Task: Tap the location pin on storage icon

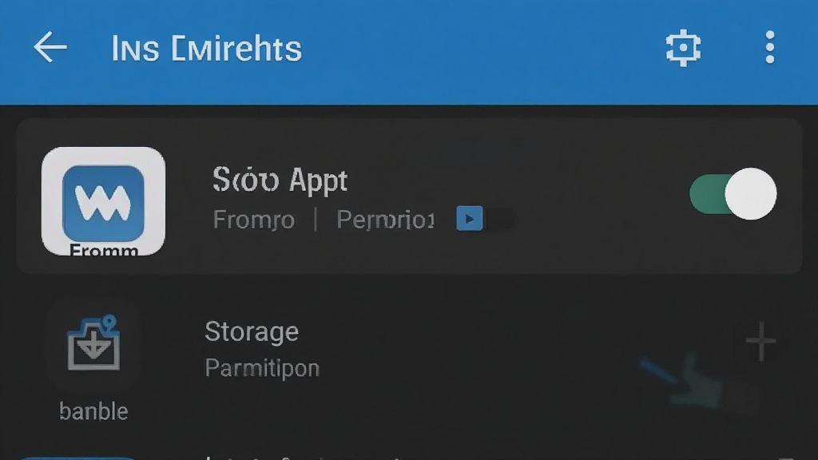Action: (x=109, y=323)
